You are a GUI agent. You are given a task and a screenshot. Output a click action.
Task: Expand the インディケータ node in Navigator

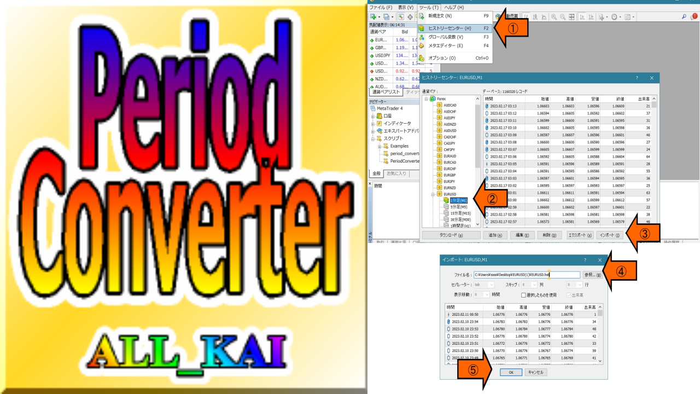pos(372,124)
